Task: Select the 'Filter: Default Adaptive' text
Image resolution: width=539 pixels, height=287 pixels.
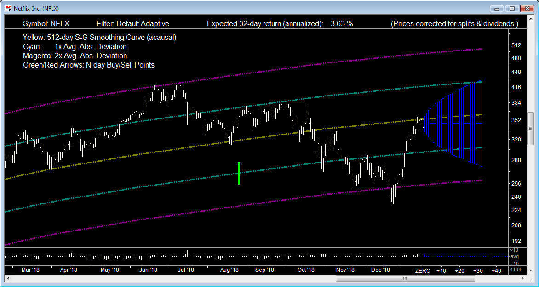Action: [133, 24]
